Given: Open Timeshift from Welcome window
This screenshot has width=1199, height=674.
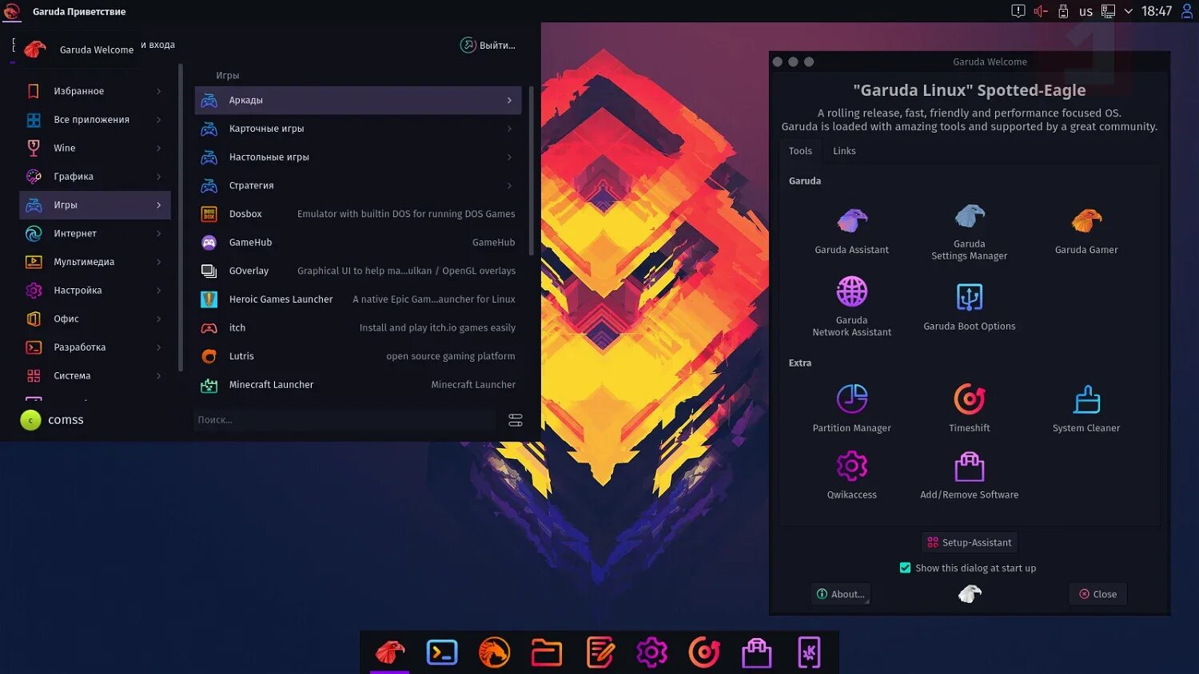Looking at the screenshot, I should pyautogui.click(x=969, y=408).
